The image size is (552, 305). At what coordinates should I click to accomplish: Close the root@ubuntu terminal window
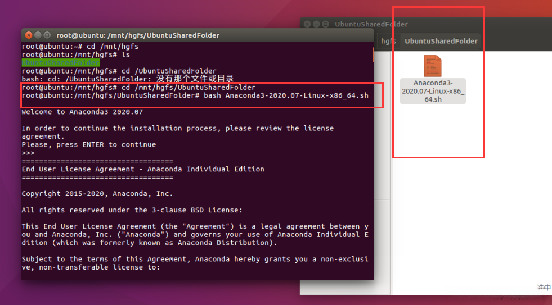29,35
